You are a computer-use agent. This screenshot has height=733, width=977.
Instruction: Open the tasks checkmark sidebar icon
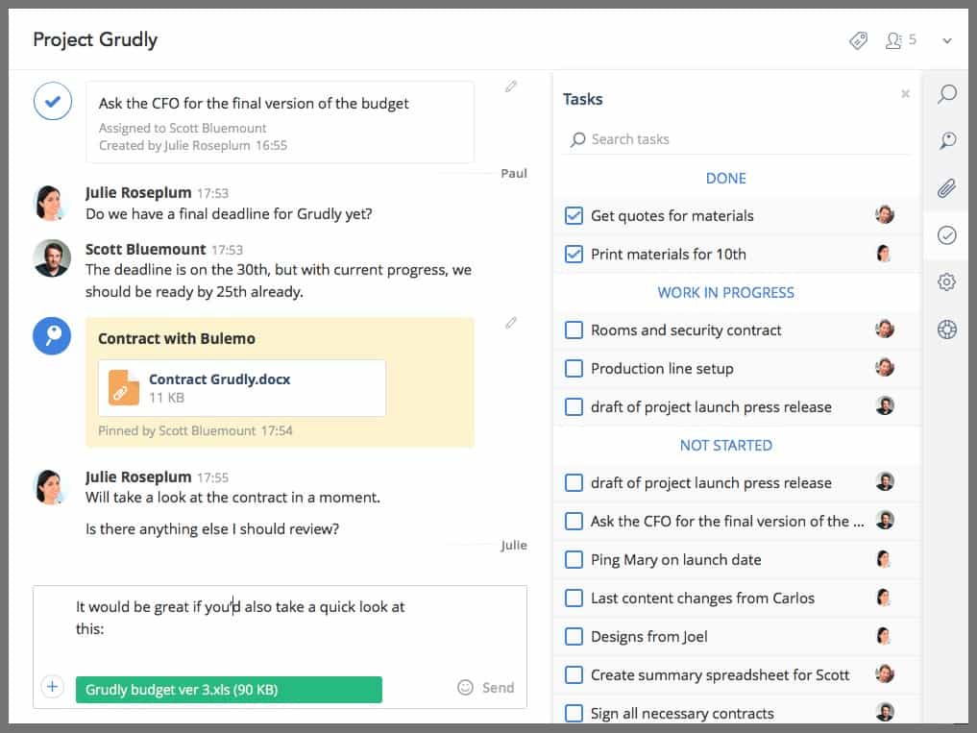click(x=947, y=235)
